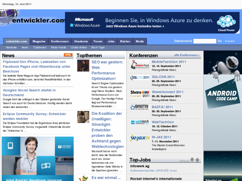The image size is (242, 181).
Task: Open the Bücher tab
Action: tap(125, 42)
